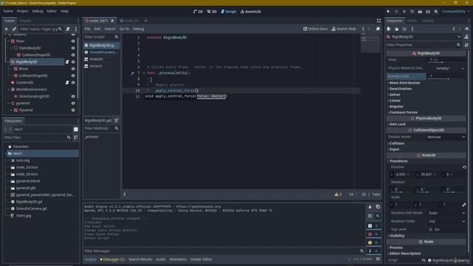Open Online Docs
Viewport: 473px width, 266px height.
click(x=316, y=29)
